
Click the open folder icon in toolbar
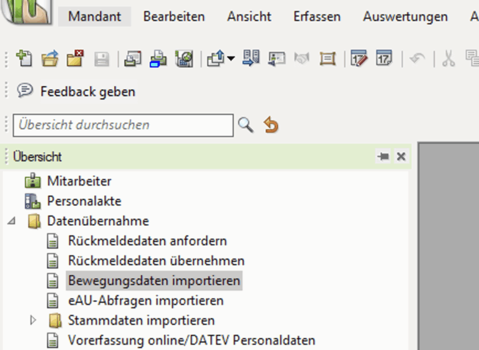[50, 59]
